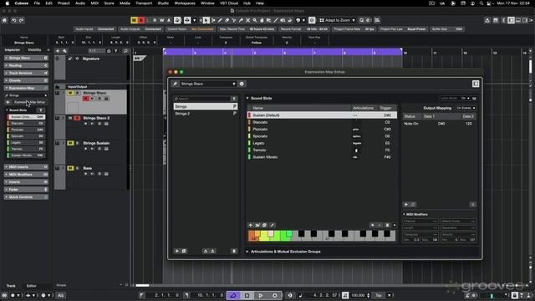The height and width of the screenshot is (301, 535).
Task: Open the Latch Mode On dropdown
Action: (x=466, y=99)
